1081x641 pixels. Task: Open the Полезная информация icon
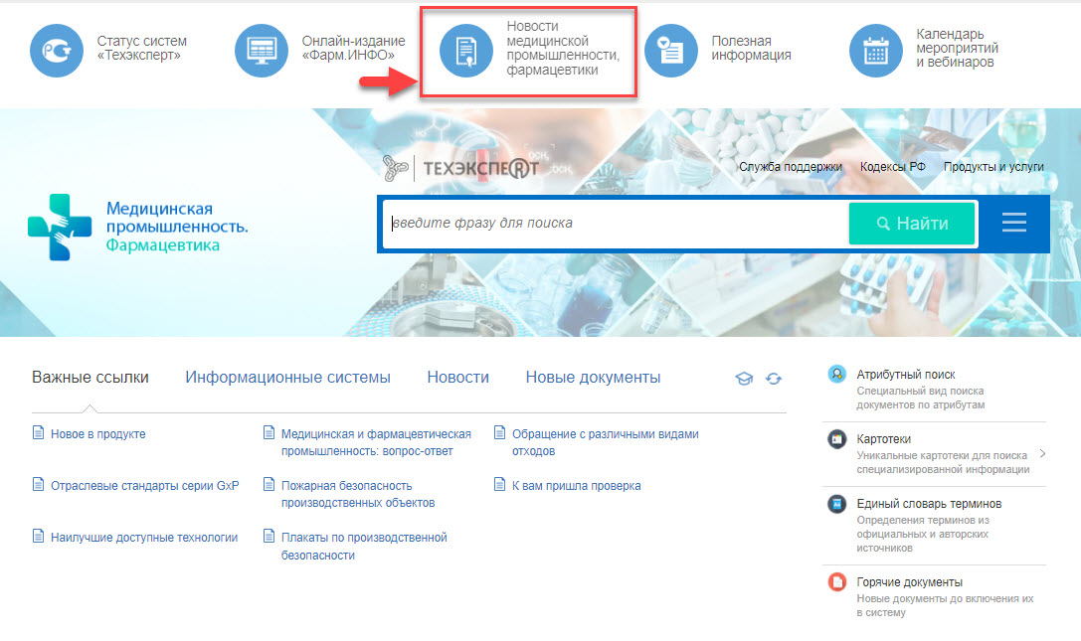click(x=671, y=49)
